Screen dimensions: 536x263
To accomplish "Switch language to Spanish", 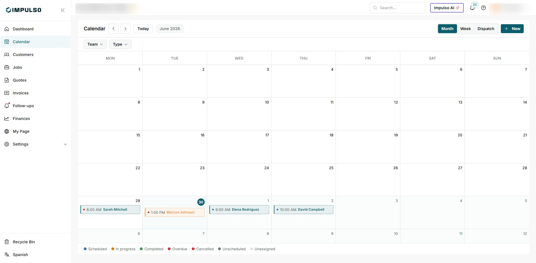I will 35,255.
